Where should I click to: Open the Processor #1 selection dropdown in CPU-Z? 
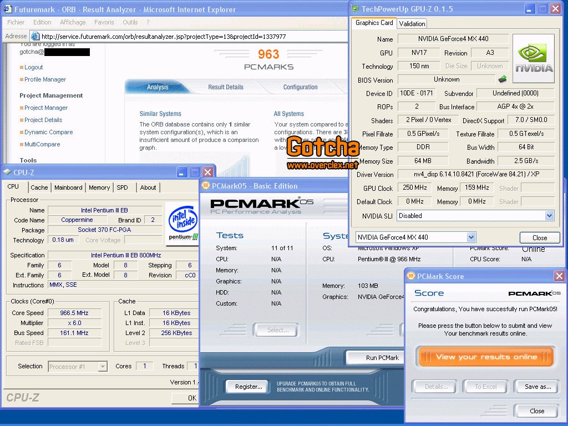(103, 367)
